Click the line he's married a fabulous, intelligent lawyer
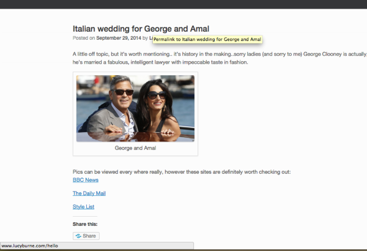The image size is (367, 251). (x=160, y=62)
